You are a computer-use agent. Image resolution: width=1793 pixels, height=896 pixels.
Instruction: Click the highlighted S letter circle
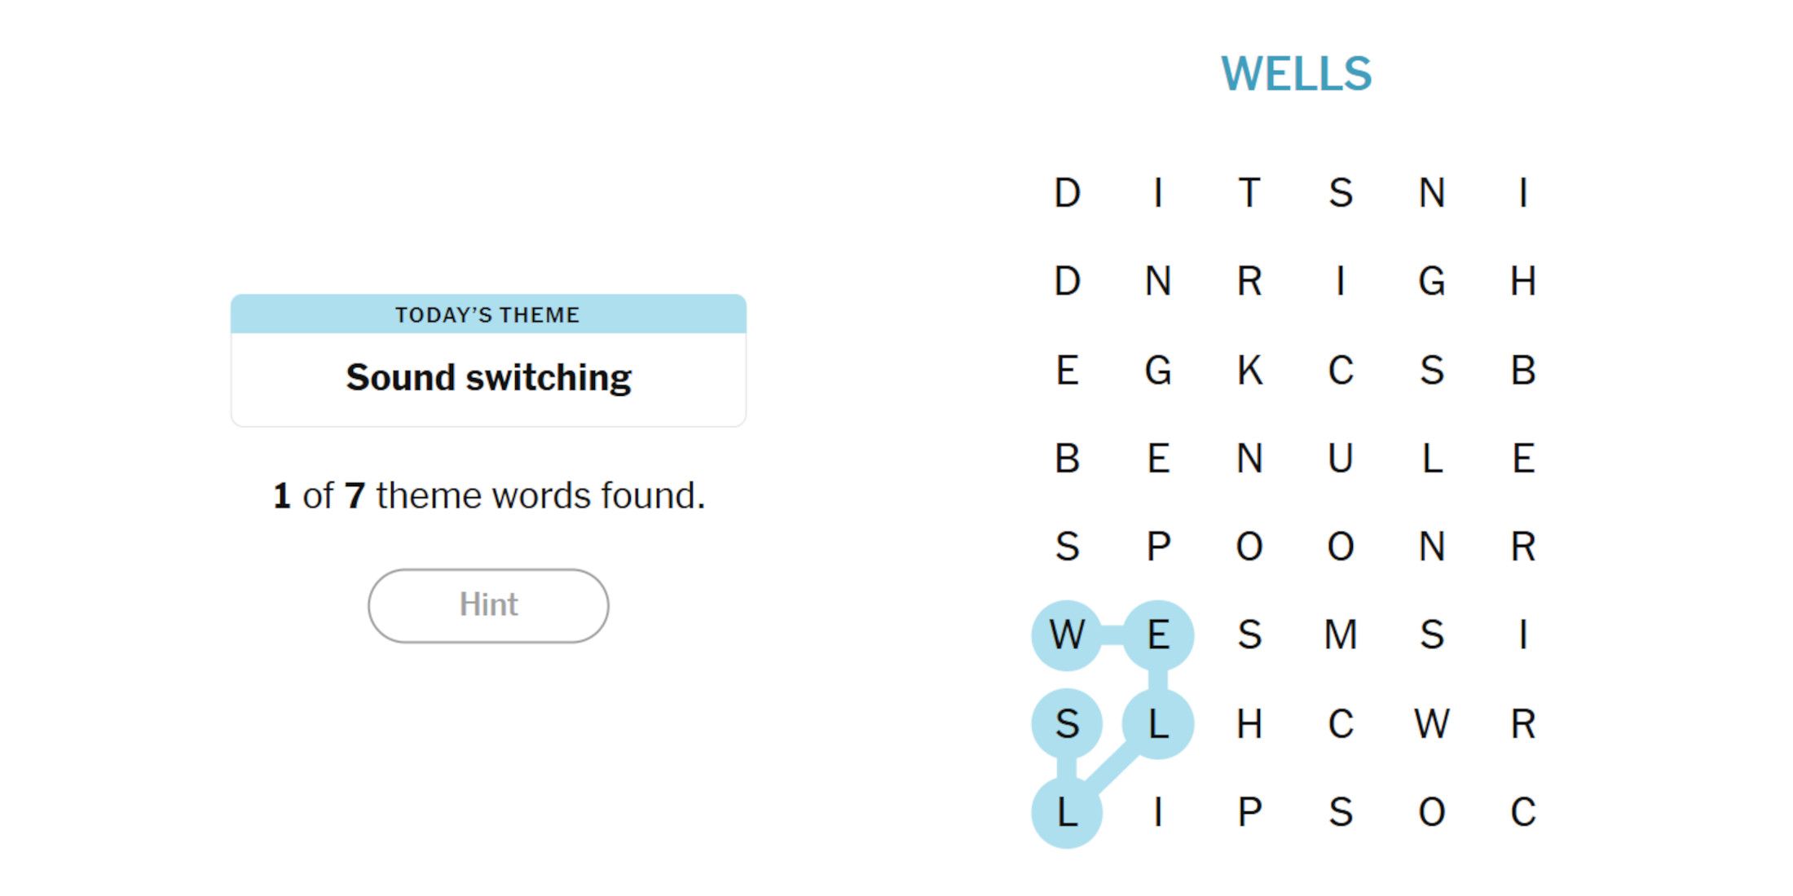click(x=1067, y=723)
